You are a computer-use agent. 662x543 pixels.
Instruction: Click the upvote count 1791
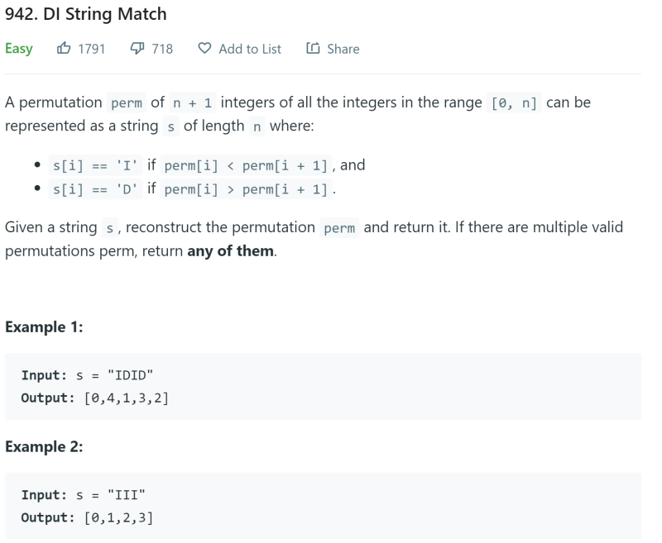pos(91,49)
